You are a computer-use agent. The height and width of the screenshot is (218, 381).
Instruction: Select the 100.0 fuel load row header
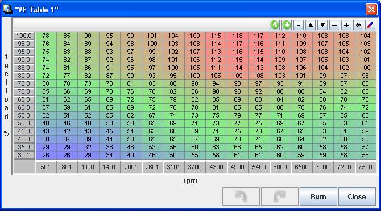(24, 36)
